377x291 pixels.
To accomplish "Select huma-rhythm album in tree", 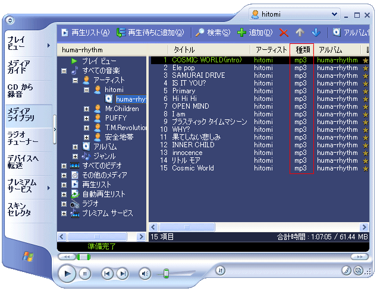I will [131, 99].
